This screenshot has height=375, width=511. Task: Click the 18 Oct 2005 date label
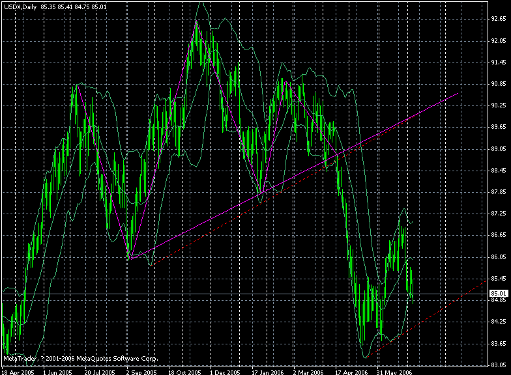184,372
